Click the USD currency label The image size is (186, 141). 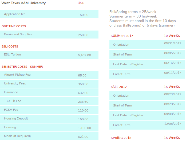(x=81, y=3)
